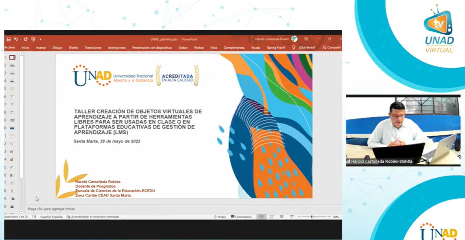Image resolution: width=465 pixels, height=240 pixels.
Task: Select the Grabar ribbon tab
Action: [x=183, y=48]
